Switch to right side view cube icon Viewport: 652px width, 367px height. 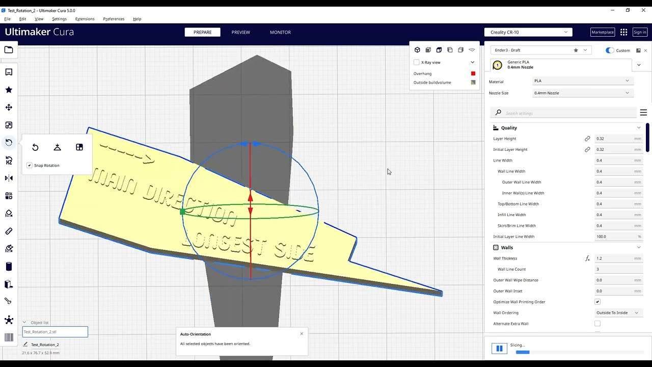pyautogui.click(x=460, y=50)
